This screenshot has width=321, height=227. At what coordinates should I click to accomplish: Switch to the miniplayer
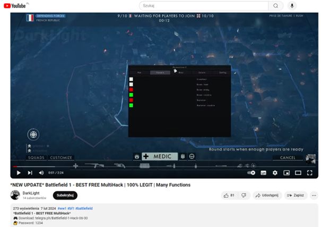coord(287,173)
